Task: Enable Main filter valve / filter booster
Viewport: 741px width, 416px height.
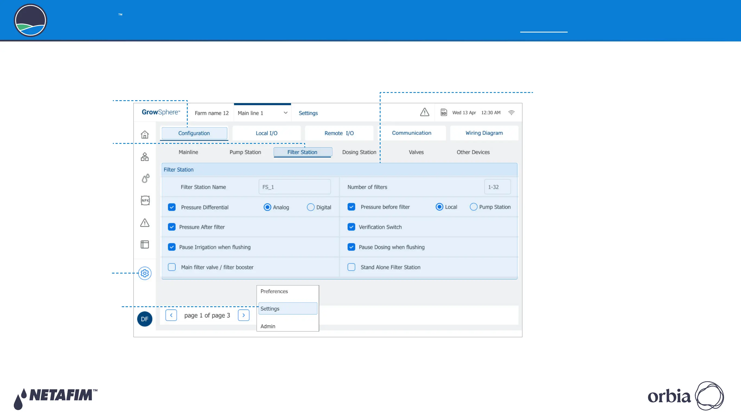Action: tap(172, 267)
